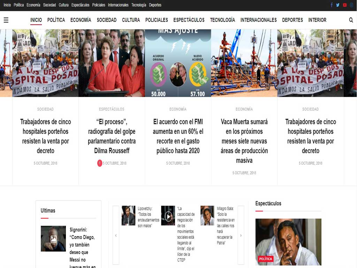The image size is (357, 268).
Task: Click Ultimas section heading
Action: click(x=48, y=210)
